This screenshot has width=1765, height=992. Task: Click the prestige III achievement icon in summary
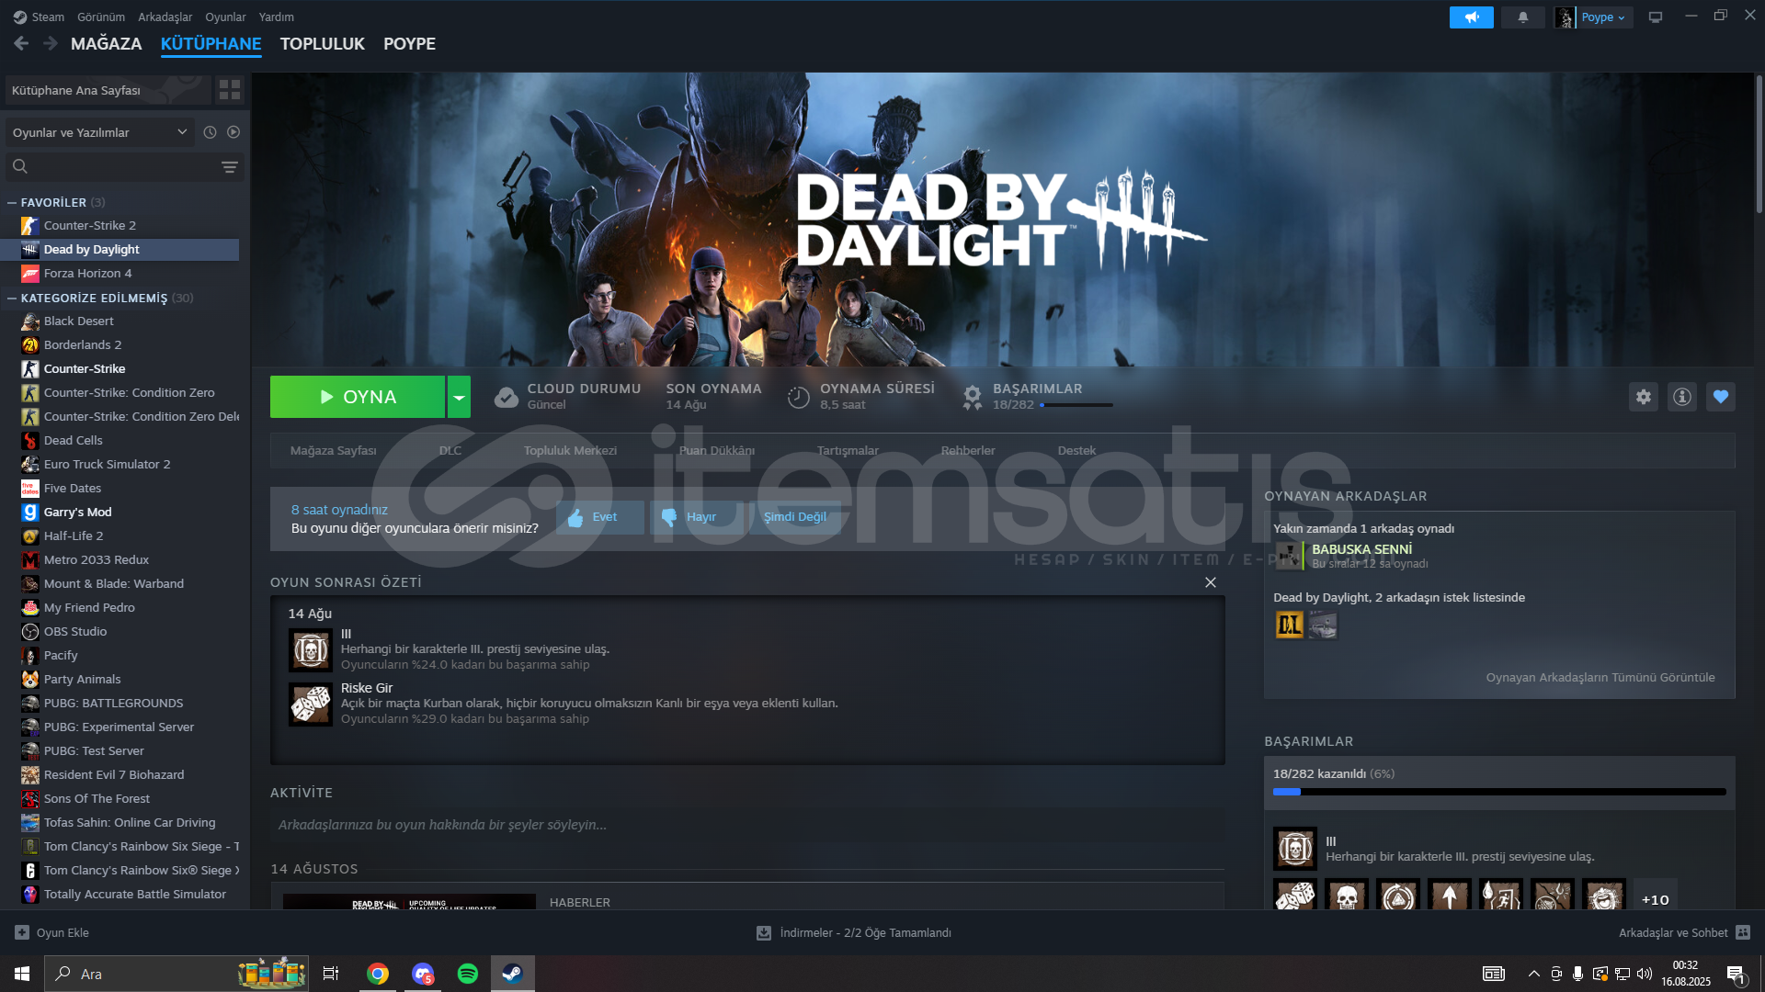tap(311, 650)
